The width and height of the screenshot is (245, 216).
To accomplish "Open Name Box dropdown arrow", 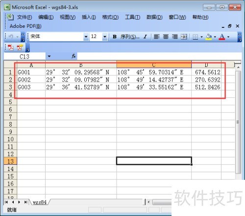I will [x=49, y=56].
